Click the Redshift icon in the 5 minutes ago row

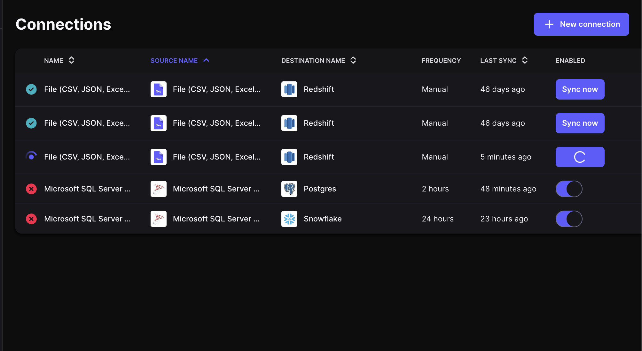(x=289, y=157)
